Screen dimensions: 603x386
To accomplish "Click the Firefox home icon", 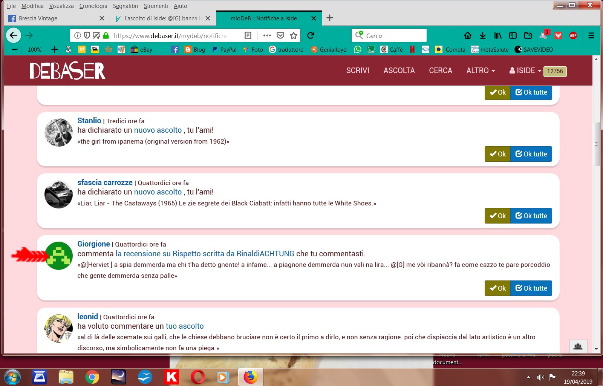I will click(x=467, y=35).
